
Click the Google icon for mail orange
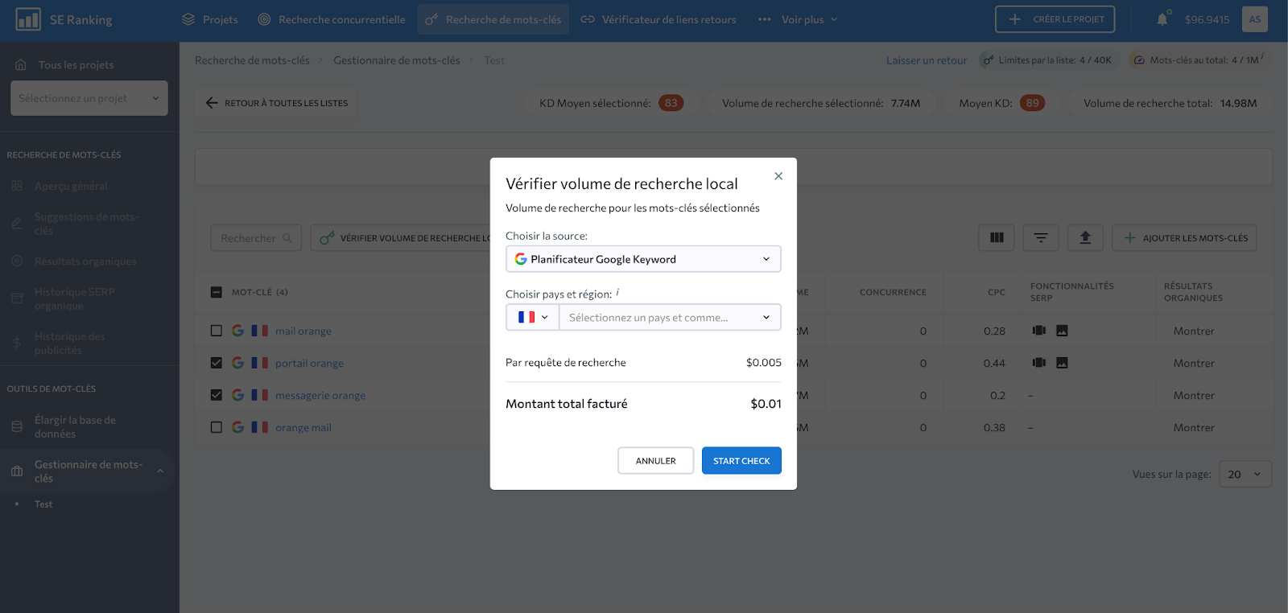point(237,331)
